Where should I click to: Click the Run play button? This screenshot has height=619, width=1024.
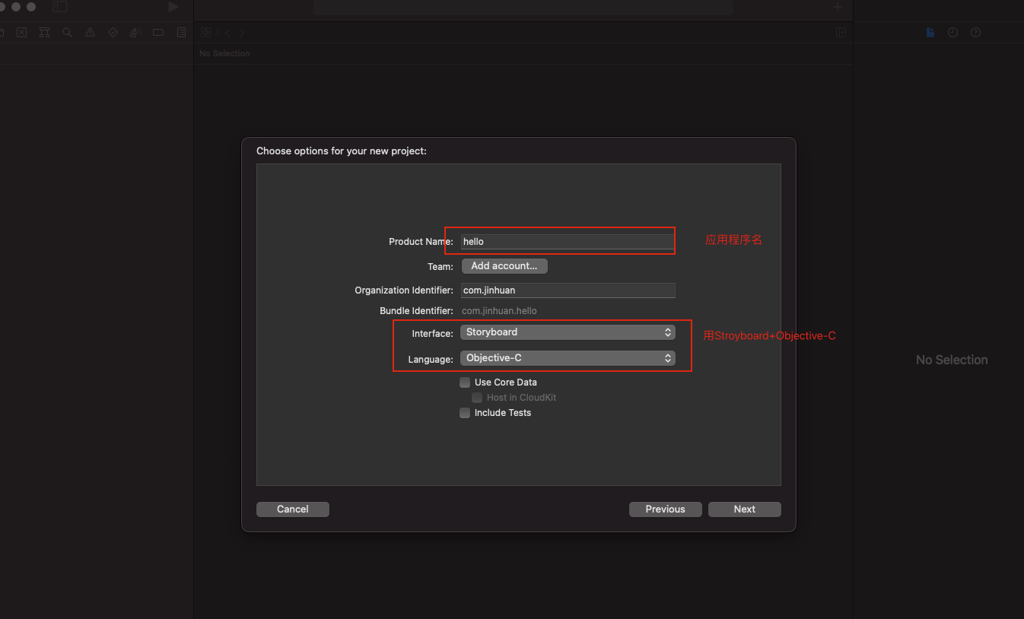tap(173, 7)
